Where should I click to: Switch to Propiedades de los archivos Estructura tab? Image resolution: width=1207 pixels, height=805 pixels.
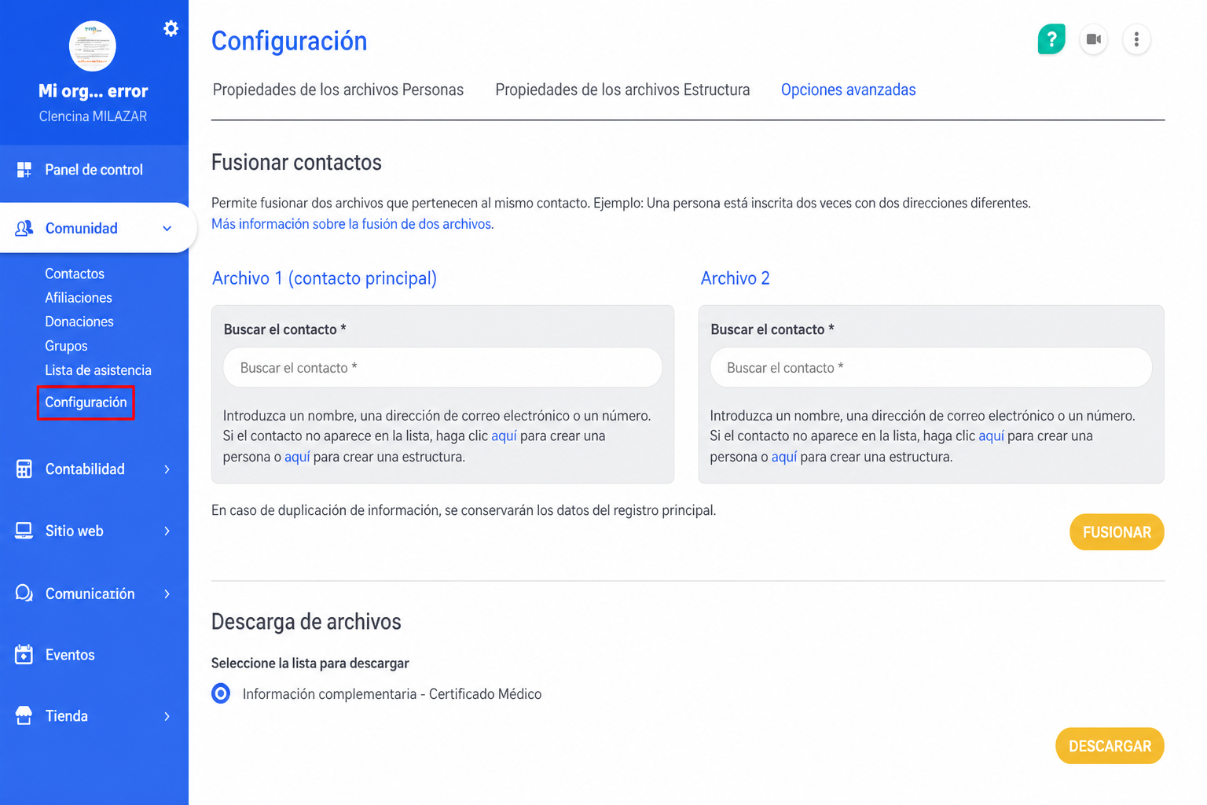pos(622,90)
